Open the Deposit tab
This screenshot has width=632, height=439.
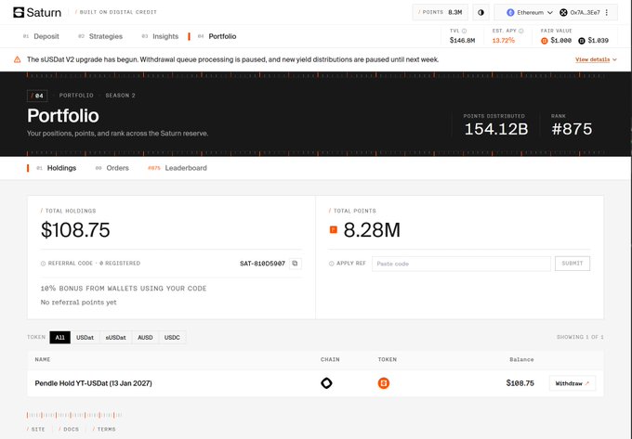click(x=41, y=36)
